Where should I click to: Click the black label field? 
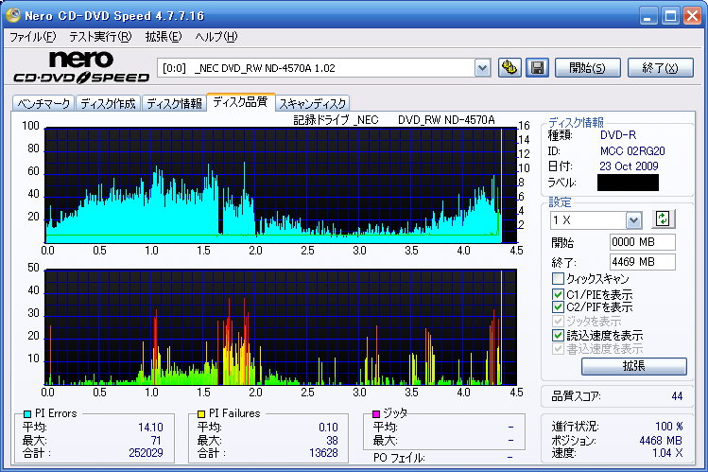[x=628, y=183]
